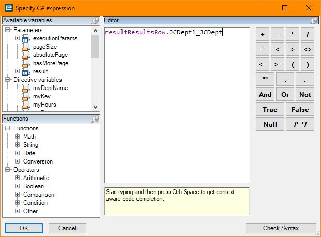The width and height of the screenshot is (321, 237).
Task: Select the myDeptName directive variable
Action: (x=50, y=88)
